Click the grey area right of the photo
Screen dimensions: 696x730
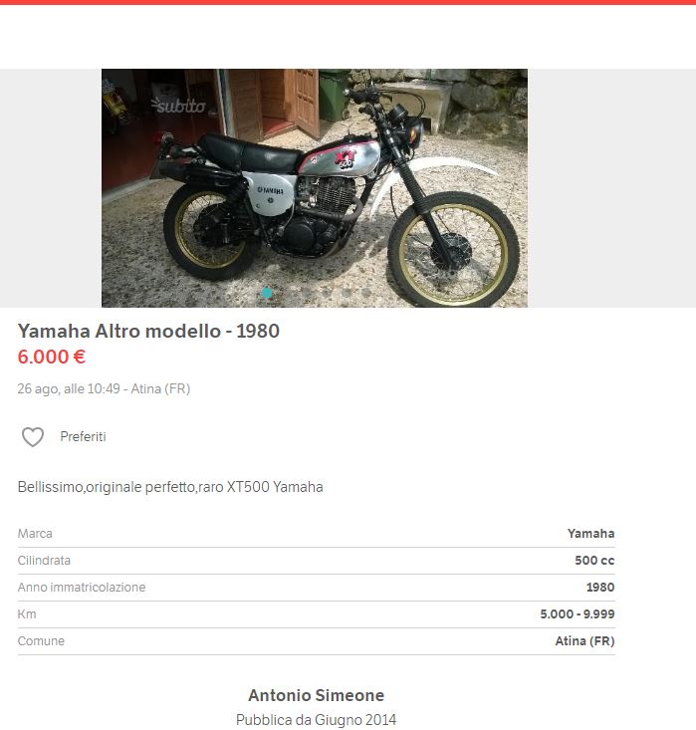[611, 188]
